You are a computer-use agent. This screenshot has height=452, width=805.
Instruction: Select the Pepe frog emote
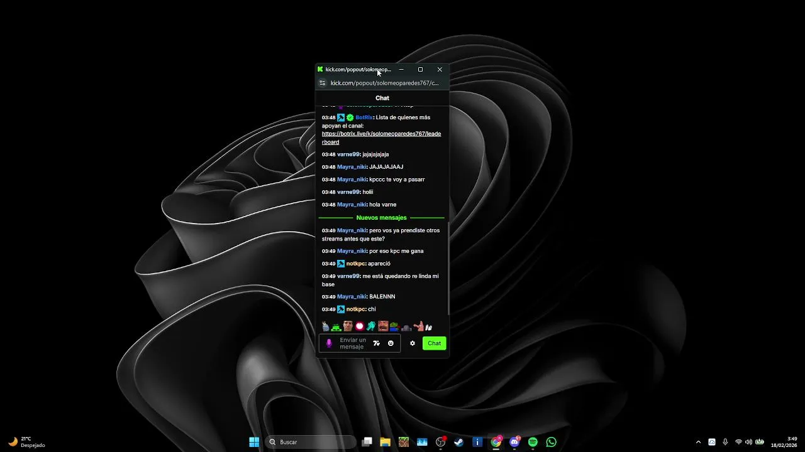click(x=394, y=326)
